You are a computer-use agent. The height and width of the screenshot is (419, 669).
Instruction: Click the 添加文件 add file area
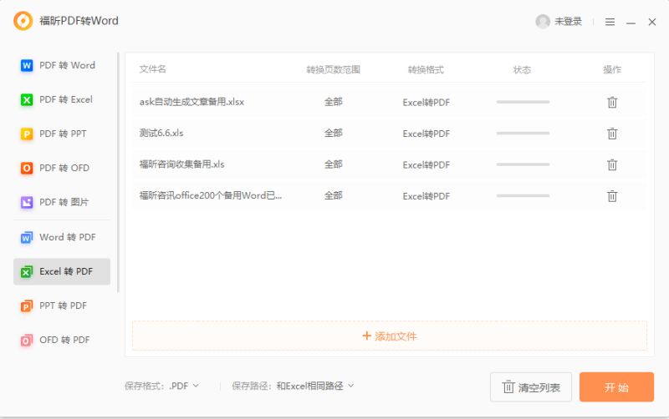tap(390, 336)
